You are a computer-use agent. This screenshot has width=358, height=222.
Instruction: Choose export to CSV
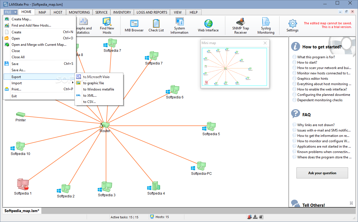(99, 102)
